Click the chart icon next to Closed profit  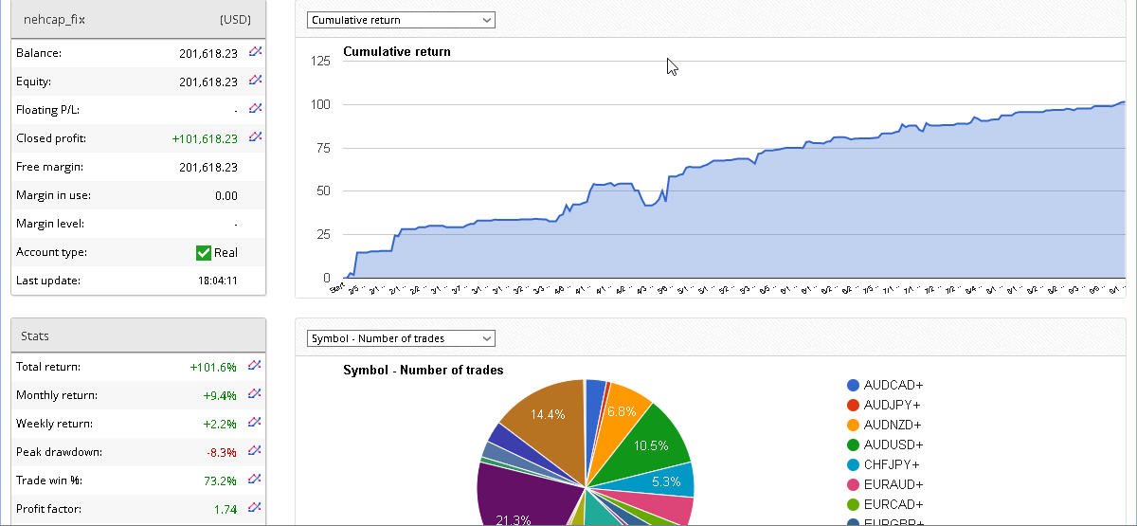pyautogui.click(x=254, y=137)
